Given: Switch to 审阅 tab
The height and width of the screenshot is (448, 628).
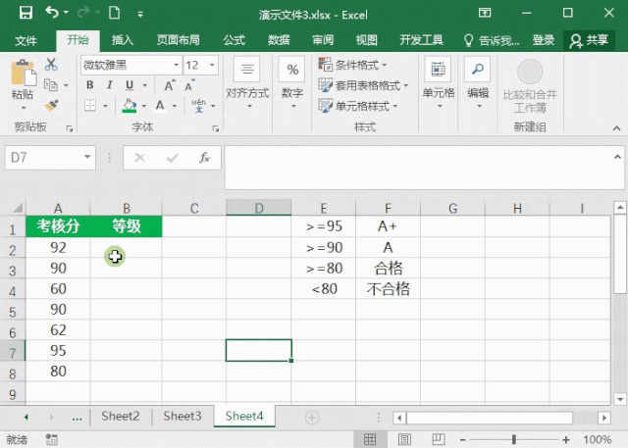Looking at the screenshot, I should point(323,40).
